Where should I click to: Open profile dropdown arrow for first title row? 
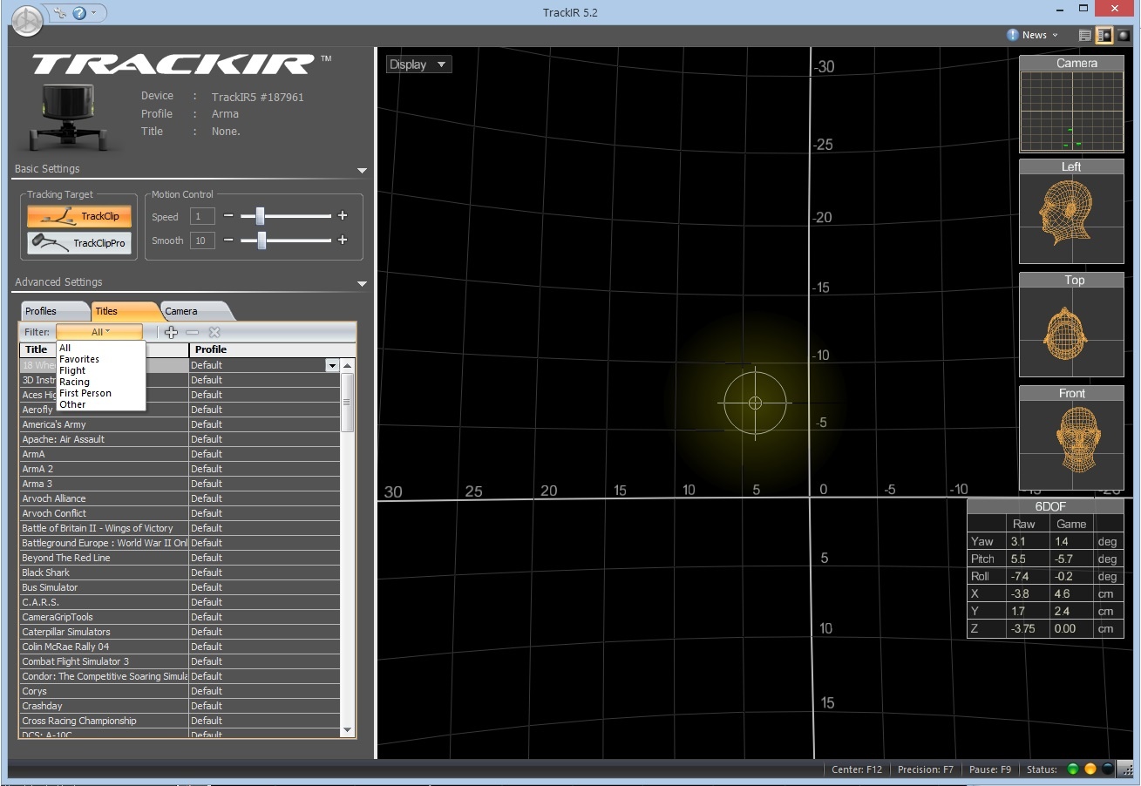[332, 366]
